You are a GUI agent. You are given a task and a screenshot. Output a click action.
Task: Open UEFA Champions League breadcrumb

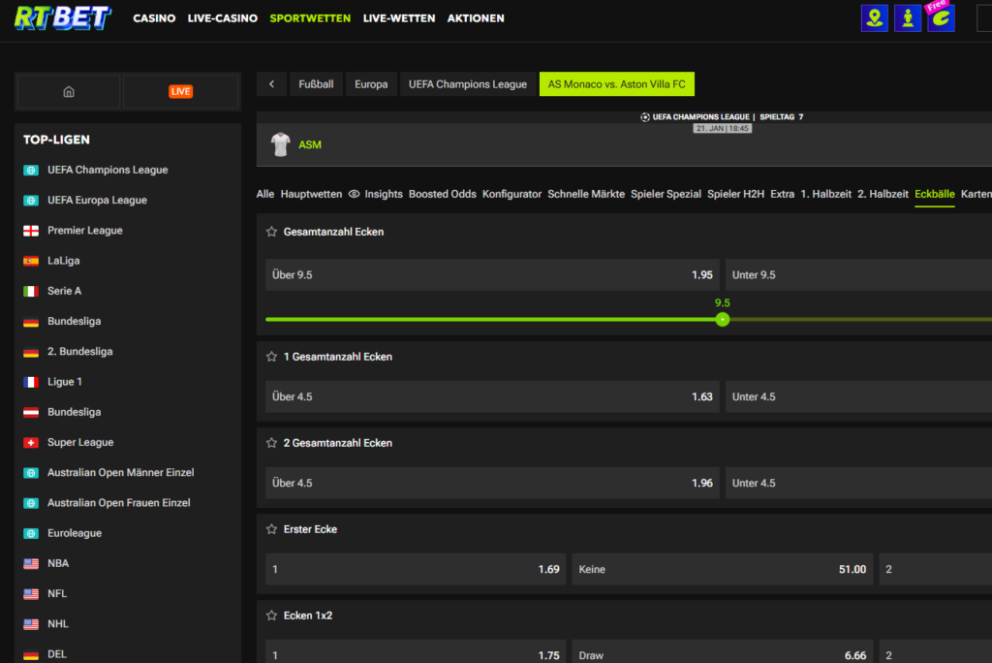(468, 84)
